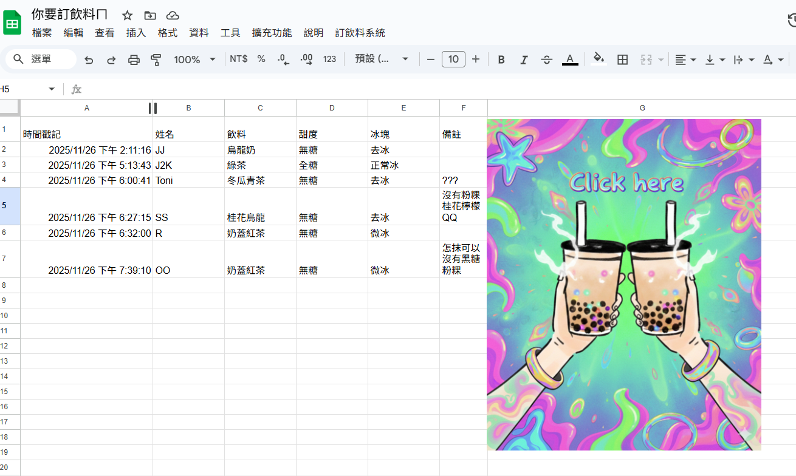Viewport: 796px width, 476px height.
Task: Open the fill color paint bucket
Action: (x=599, y=59)
